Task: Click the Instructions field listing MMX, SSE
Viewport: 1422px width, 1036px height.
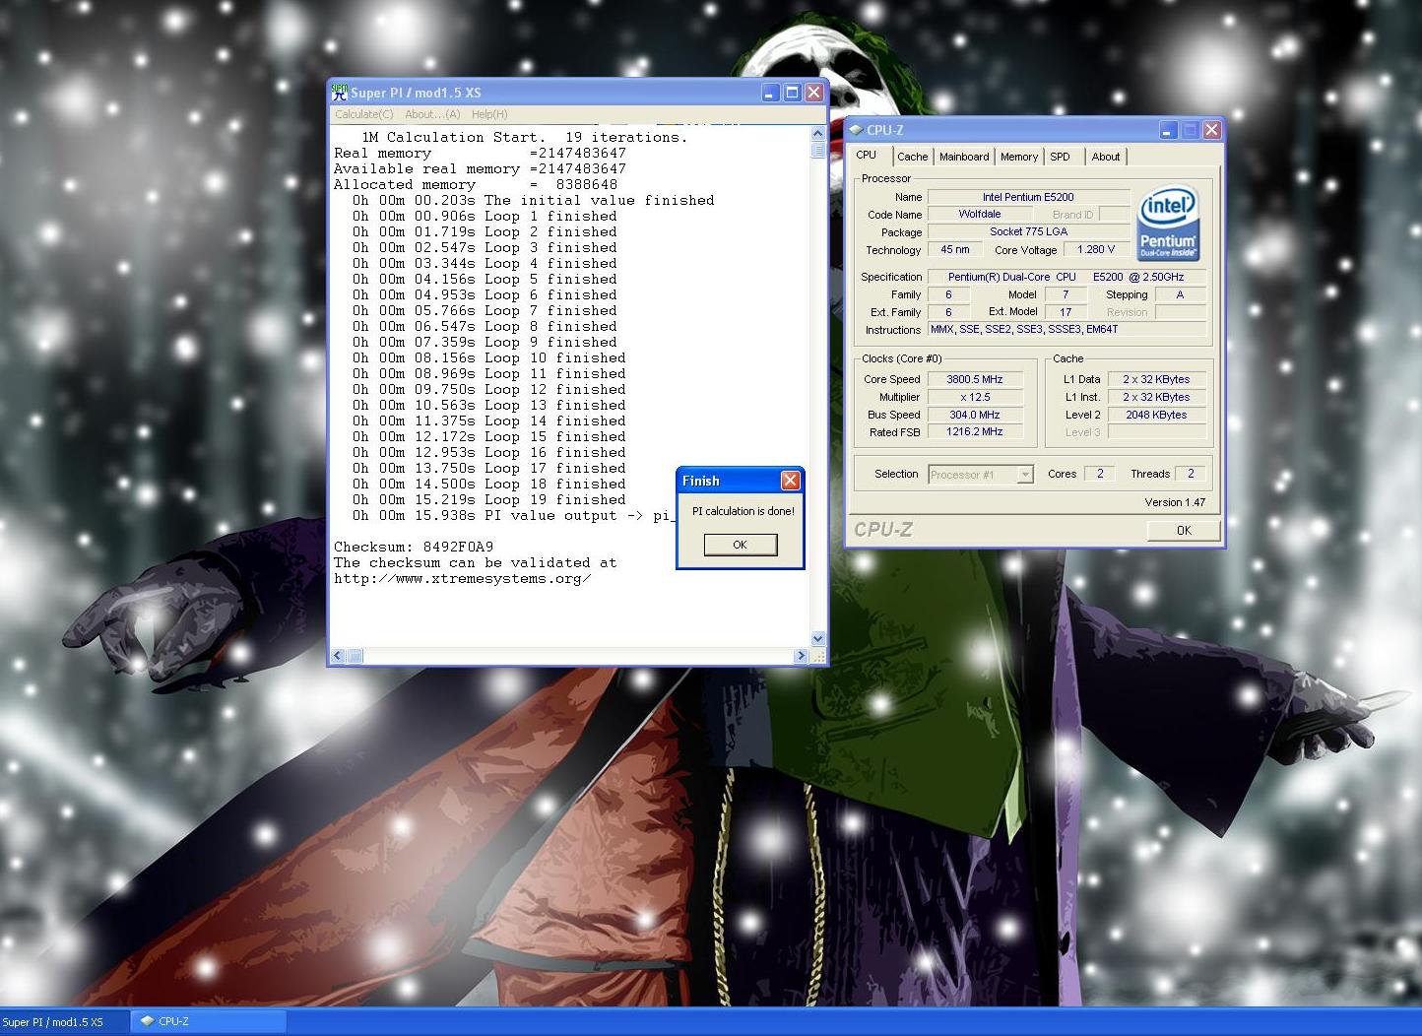Action: tap(1066, 330)
